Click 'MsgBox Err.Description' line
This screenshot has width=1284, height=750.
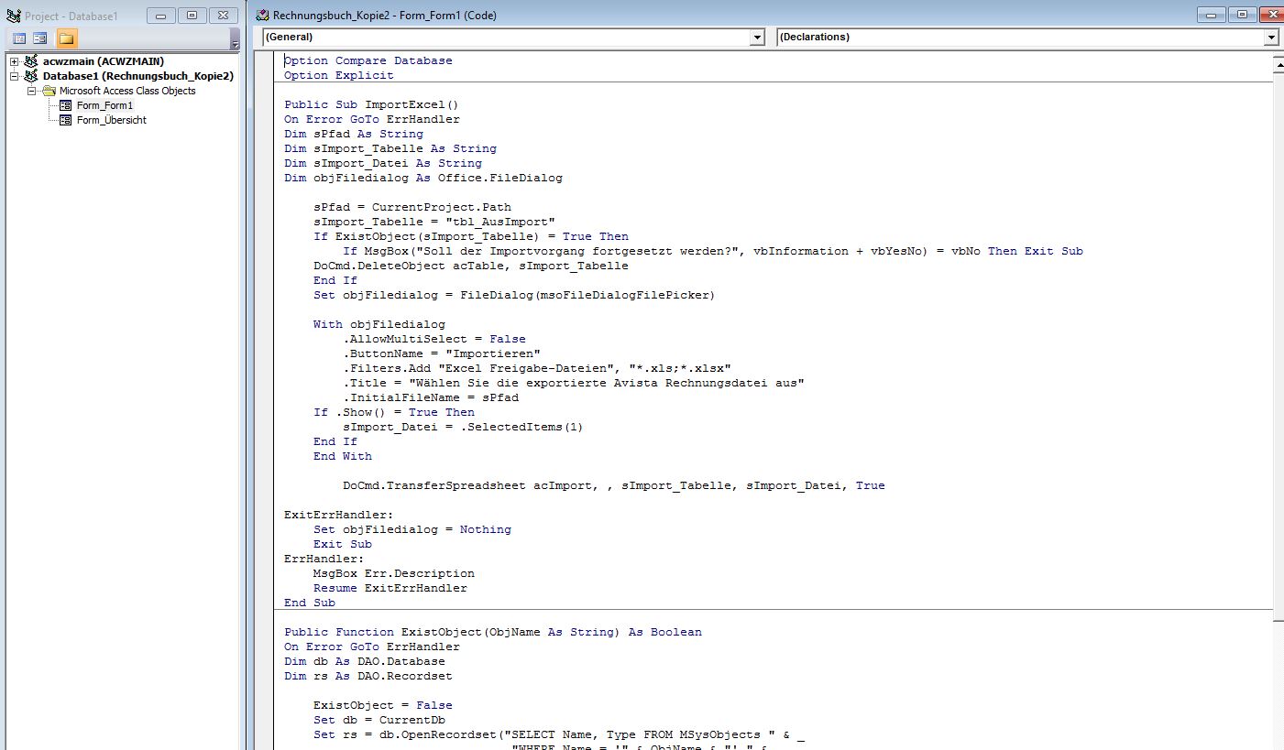pyautogui.click(x=394, y=573)
